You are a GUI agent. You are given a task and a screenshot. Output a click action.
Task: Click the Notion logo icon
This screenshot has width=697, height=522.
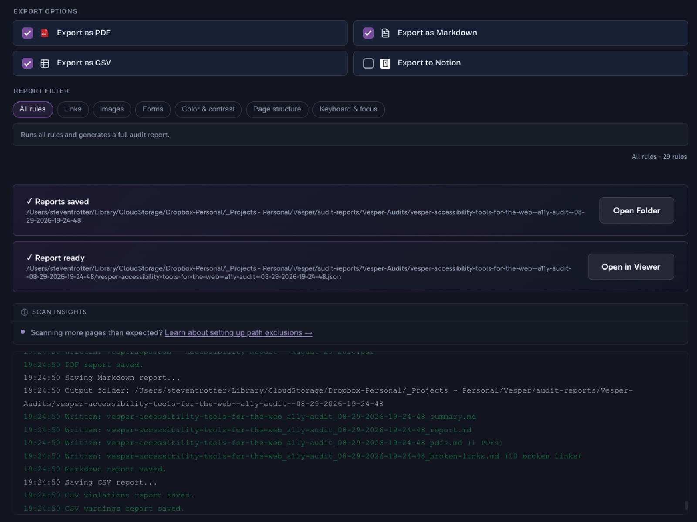point(385,64)
